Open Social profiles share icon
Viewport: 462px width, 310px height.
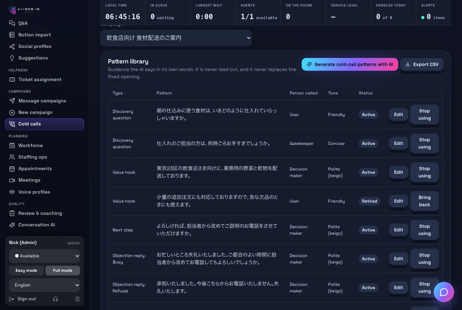[12, 46]
